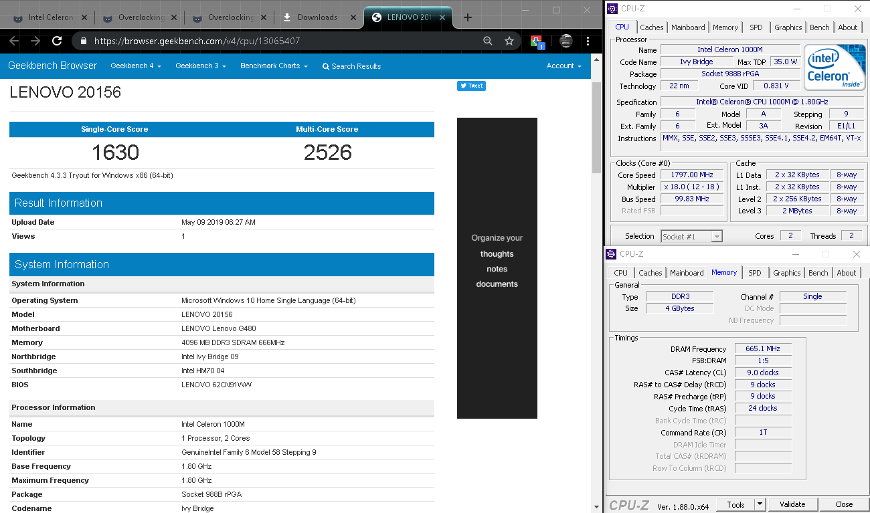This screenshot has width=870, height=513.
Task: Click the Multiplier value x 18.0
Action: pos(693,187)
